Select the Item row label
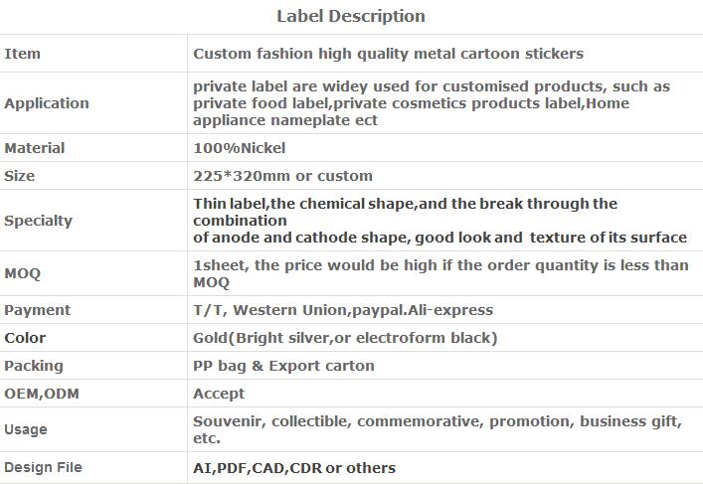This screenshot has width=703, height=484. pyautogui.click(x=23, y=54)
